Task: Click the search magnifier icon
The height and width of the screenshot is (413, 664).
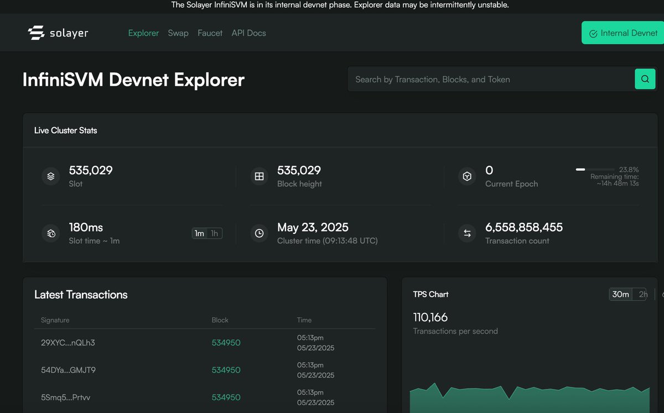Action: click(x=645, y=79)
